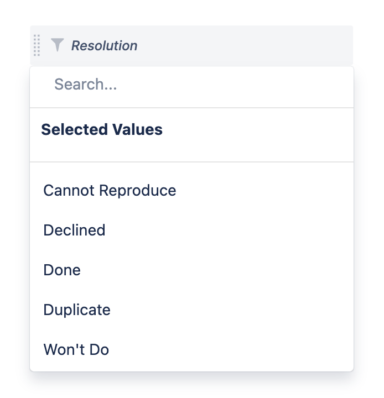384x398 pixels.
Task: Choose Declined from the values list
Action: [x=191, y=230]
